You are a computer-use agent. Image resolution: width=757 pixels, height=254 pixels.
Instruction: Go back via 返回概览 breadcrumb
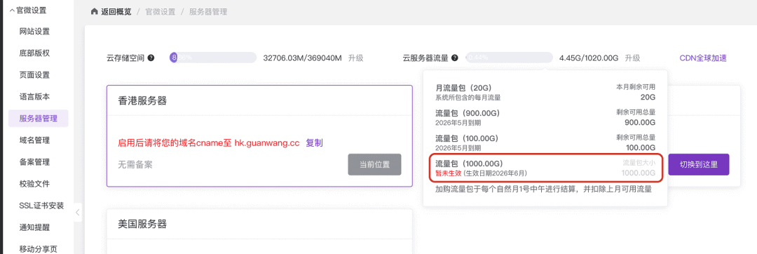pos(116,12)
